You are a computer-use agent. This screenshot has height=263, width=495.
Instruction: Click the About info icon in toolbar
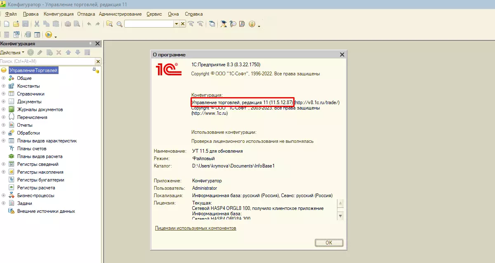coord(252,24)
